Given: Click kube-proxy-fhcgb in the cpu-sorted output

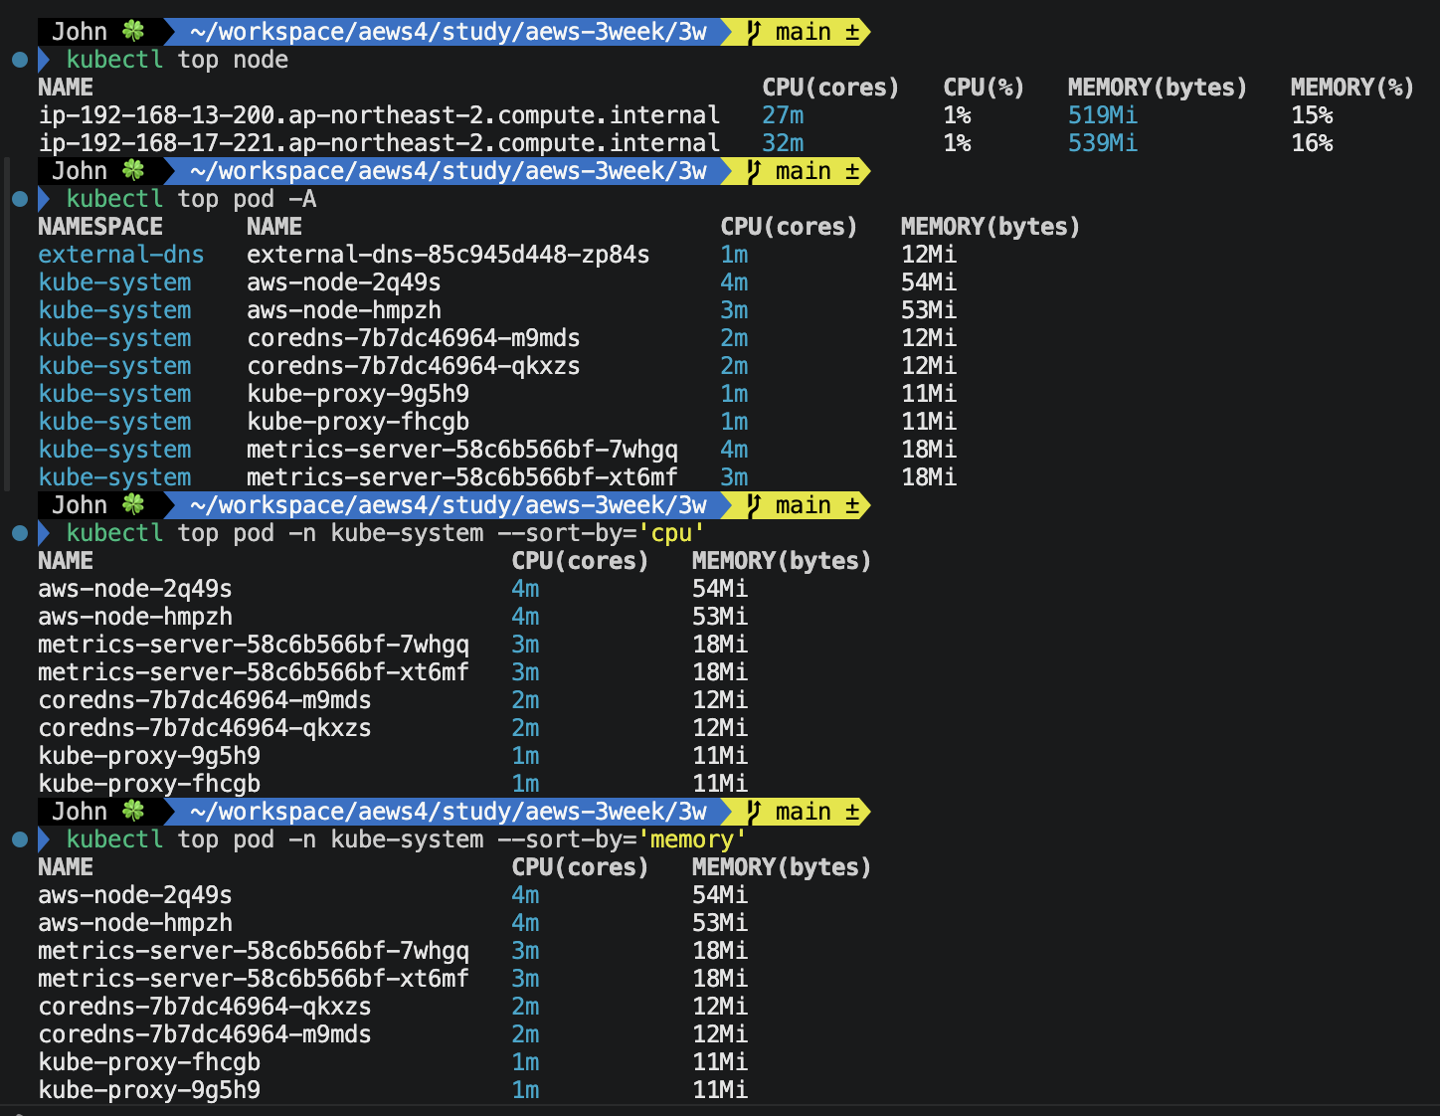Looking at the screenshot, I should pos(149,784).
